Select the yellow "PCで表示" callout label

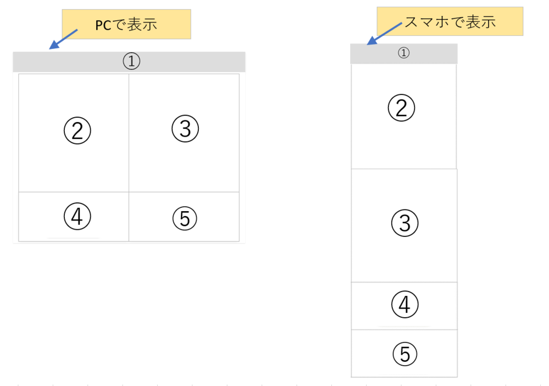[x=126, y=24]
